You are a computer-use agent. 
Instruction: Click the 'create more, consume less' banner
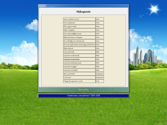pyautogui.click(x=83, y=96)
